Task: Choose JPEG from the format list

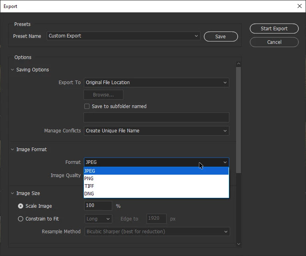Action: [156, 171]
